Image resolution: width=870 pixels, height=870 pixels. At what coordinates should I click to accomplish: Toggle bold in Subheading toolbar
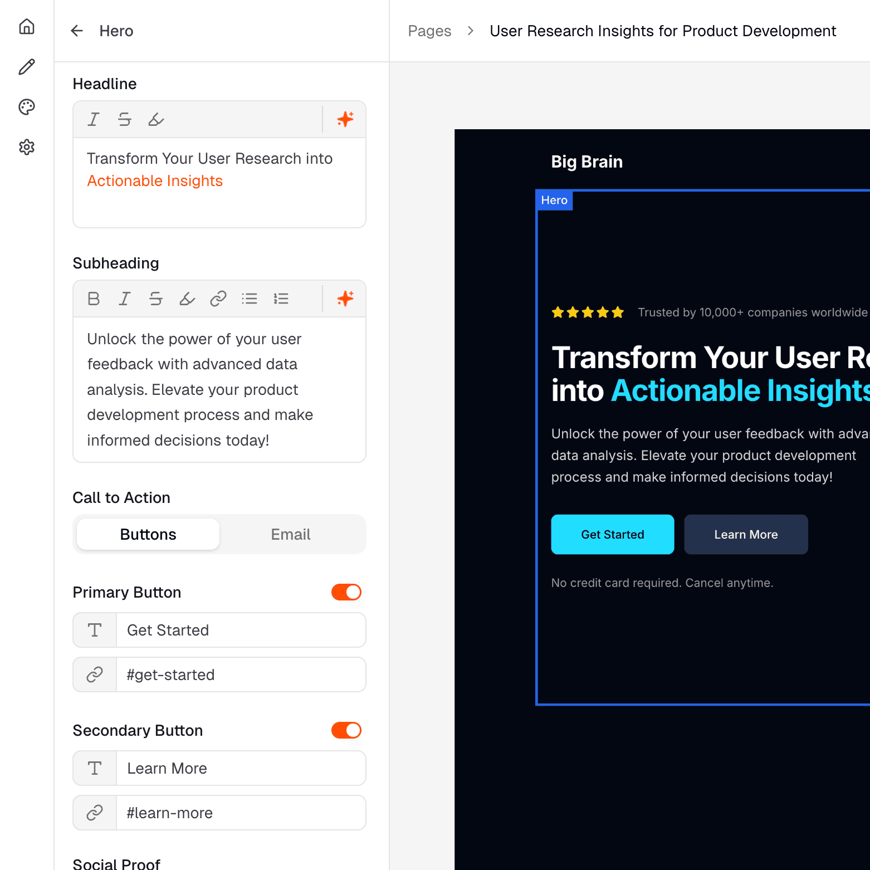pyautogui.click(x=94, y=299)
